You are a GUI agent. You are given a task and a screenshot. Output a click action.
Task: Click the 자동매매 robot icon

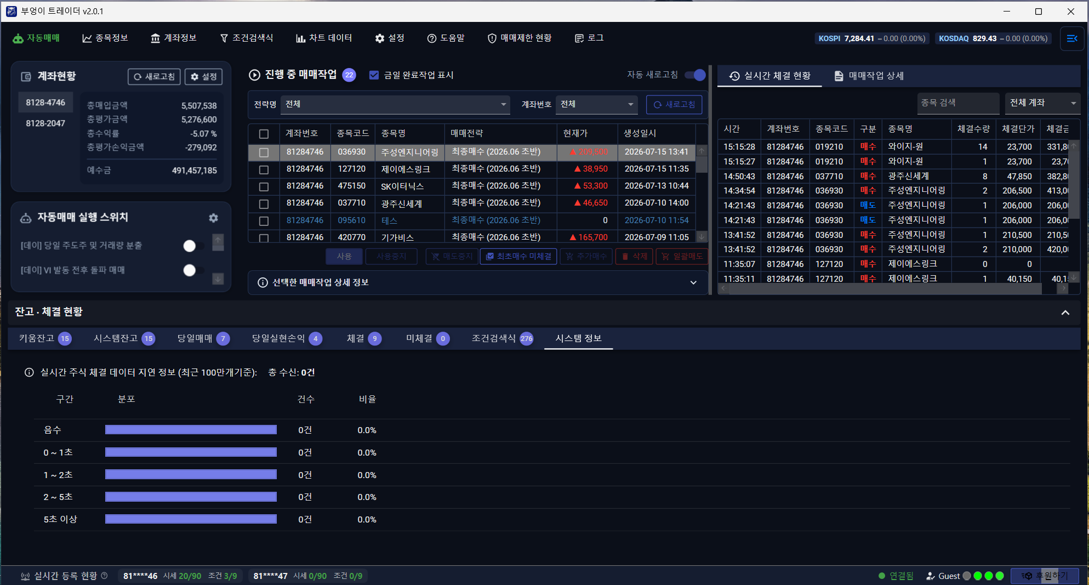tap(18, 38)
